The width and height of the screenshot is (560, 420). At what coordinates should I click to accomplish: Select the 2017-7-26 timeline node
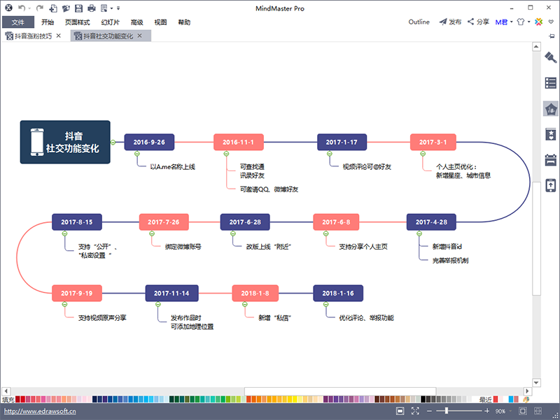click(164, 222)
